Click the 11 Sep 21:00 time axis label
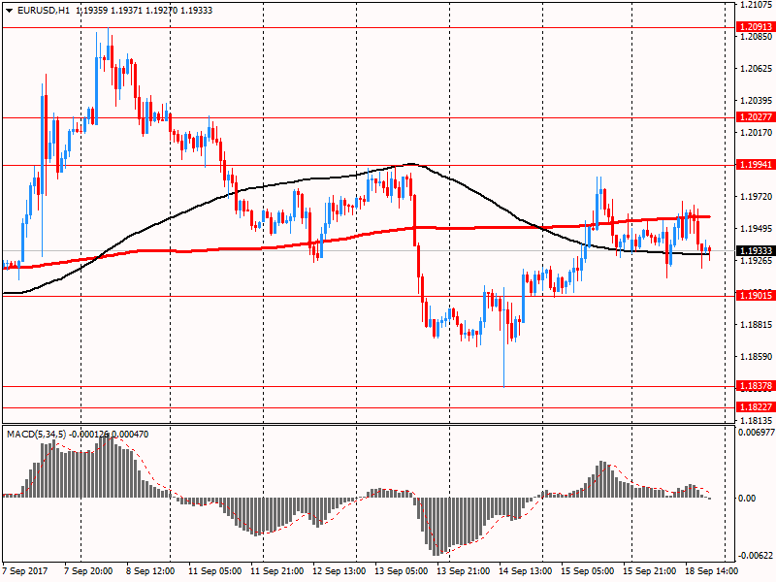This screenshot has height=582, width=776. click(x=277, y=570)
